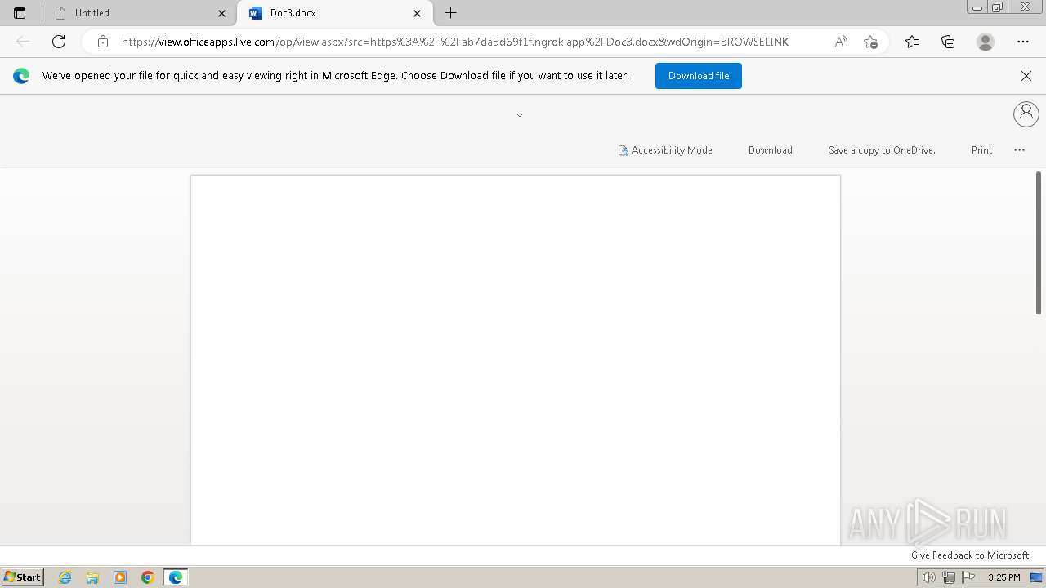
Task: Open Action Center flag icon
Action: pyautogui.click(x=968, y=577)
